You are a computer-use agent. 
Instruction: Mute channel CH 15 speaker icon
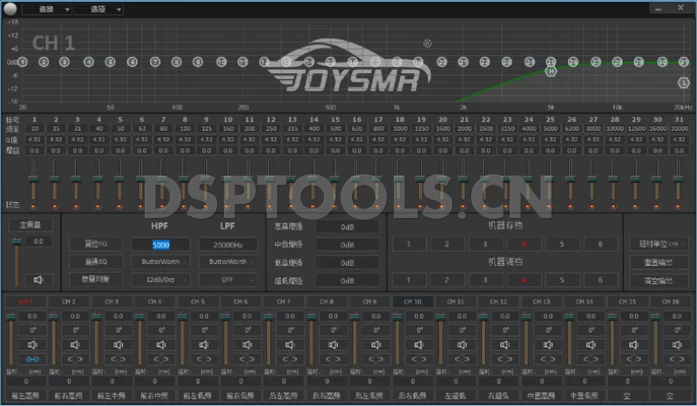tap(634, 345)
